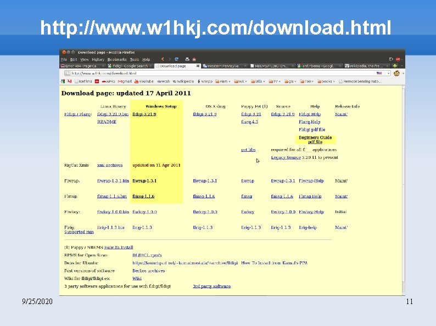Open the 3rd party software link
The image size is (436, 326).
coord(212,286)
